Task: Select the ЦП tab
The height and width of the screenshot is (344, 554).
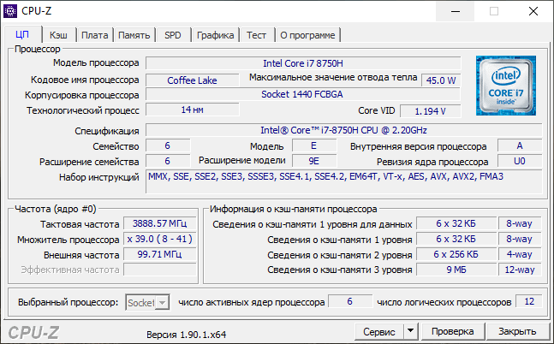Action: pyautogui.click(x=22, y=34)
